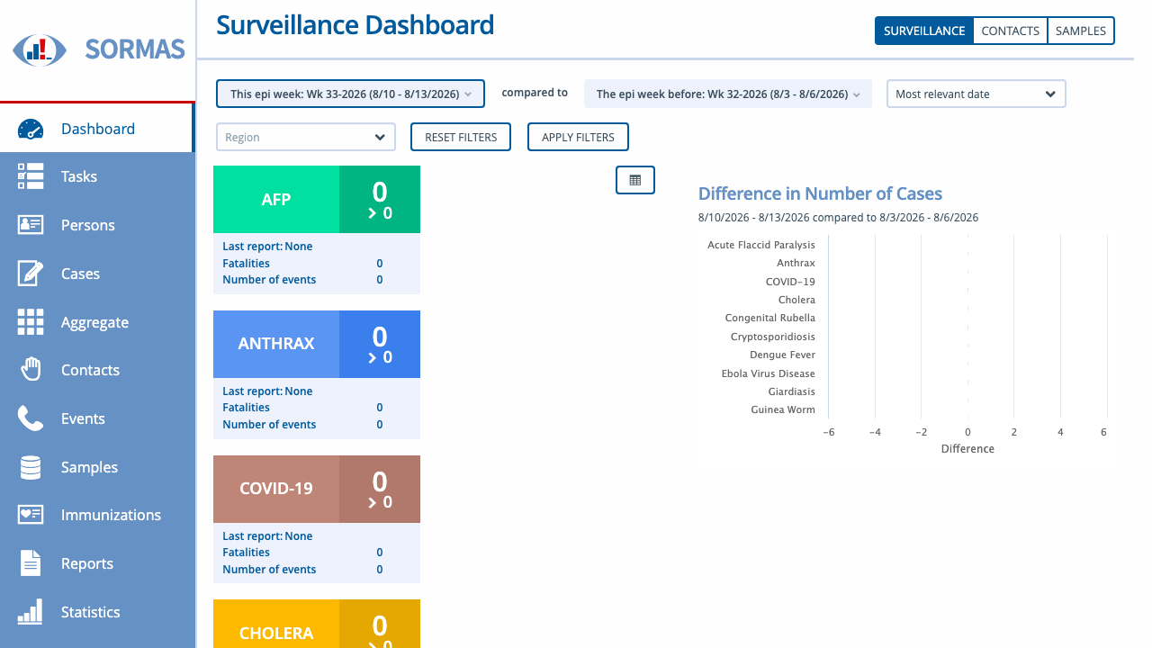This screenshot has height=648, width=1152.
Task: Click the 'compared to' label
Action: point(535,93)
